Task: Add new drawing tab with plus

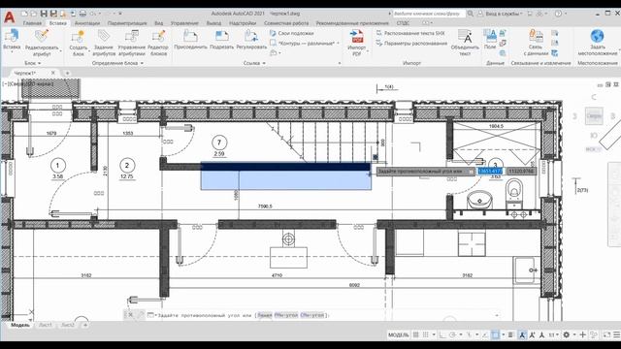Action: pos(67,74)
